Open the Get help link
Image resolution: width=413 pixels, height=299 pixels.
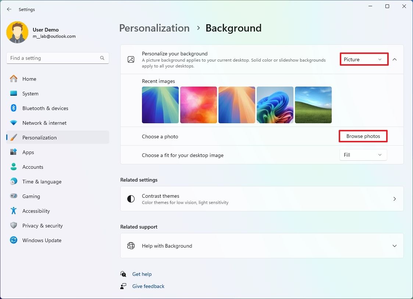point(142,274)
